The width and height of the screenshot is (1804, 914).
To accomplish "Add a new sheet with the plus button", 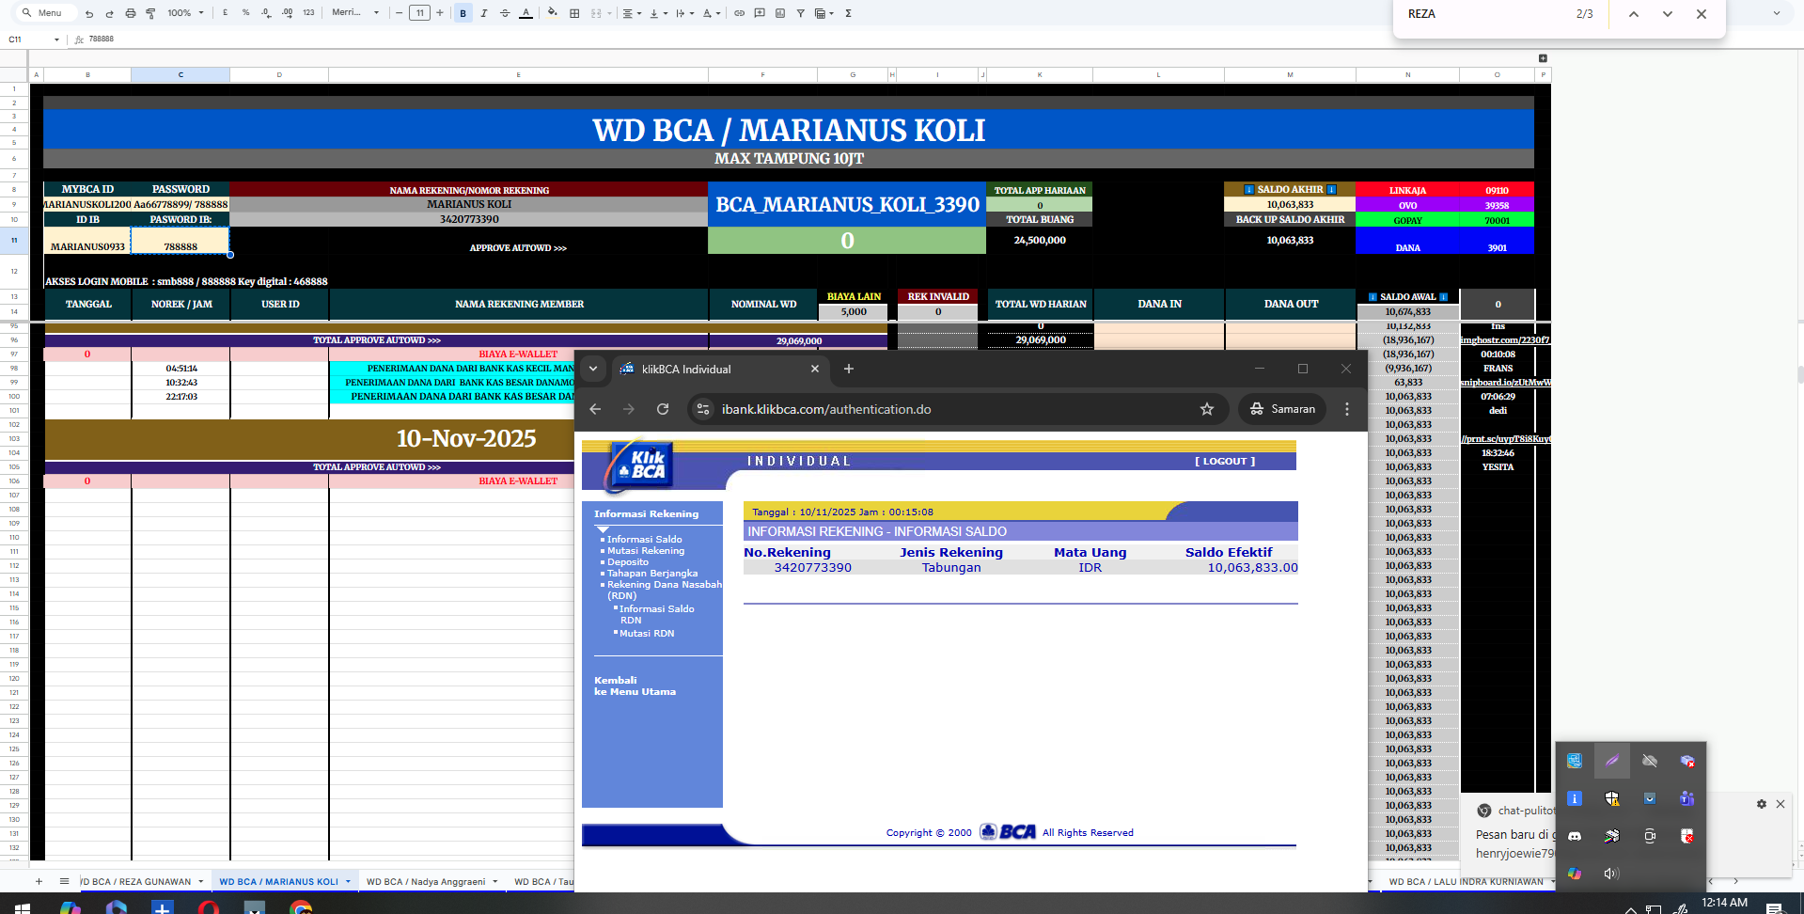I will coord(39,881).
